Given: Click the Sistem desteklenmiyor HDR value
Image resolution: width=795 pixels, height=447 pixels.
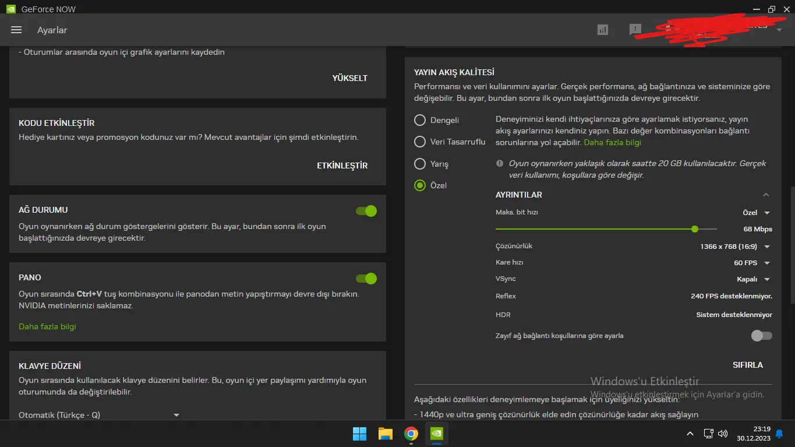Looking at the screenshot, I should [x=734, y=315].
